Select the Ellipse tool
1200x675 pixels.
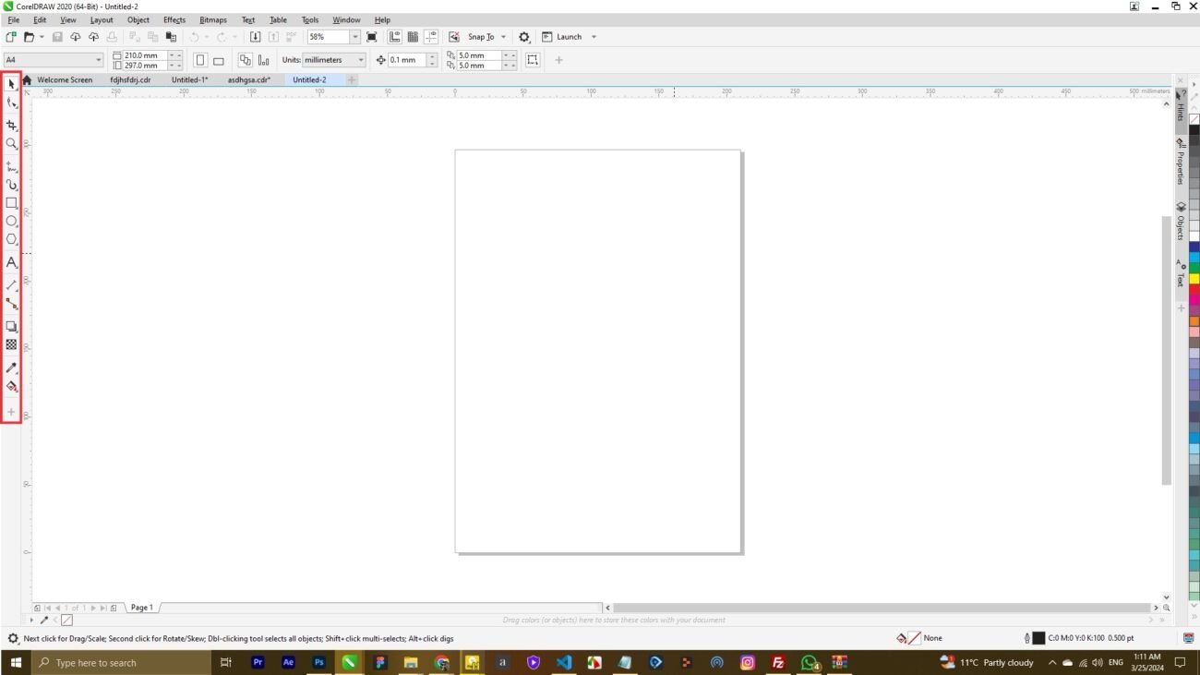[11, 222]
